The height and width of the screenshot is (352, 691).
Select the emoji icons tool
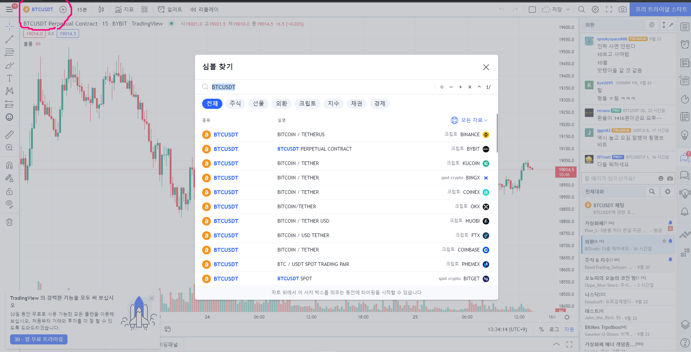(9, 117)
